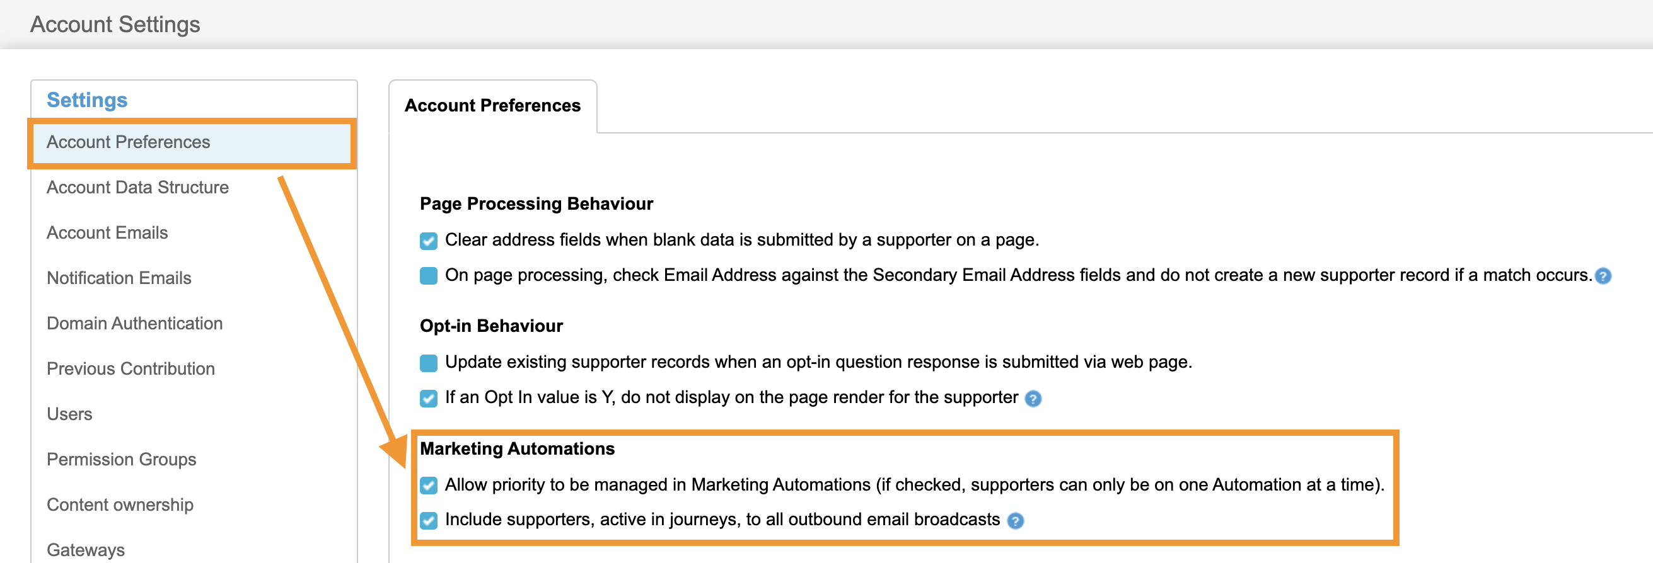
Task: Select the Account Preferences tab
Action: point(492,106)
